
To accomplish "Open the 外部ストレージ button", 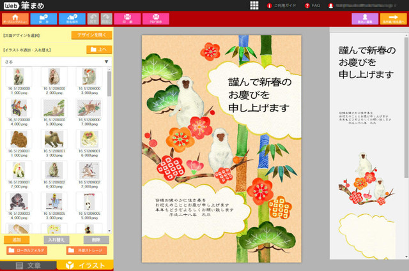I will 87,251.
